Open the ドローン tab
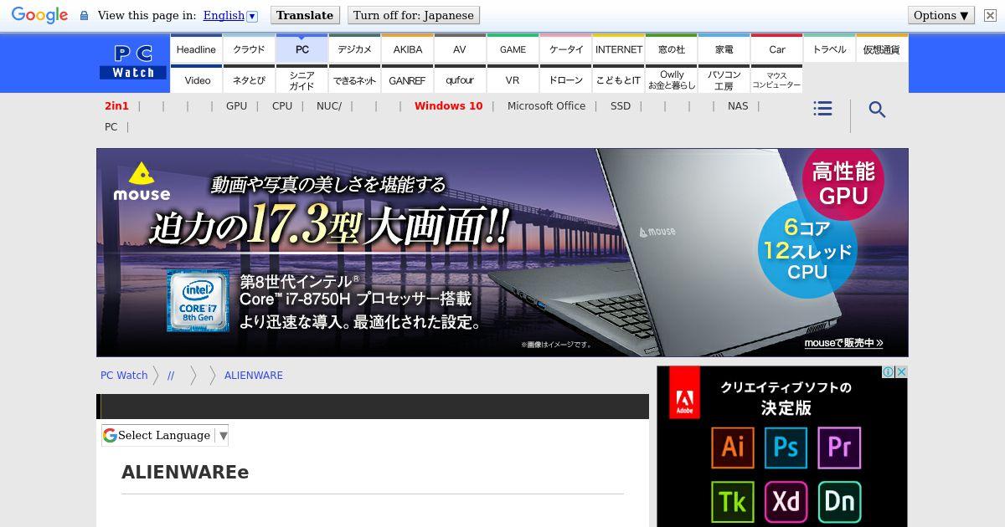The image size is (1005, 527). (x=565, y=80)
